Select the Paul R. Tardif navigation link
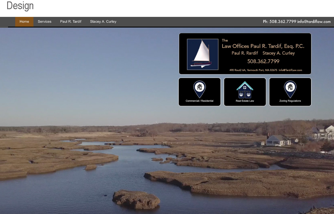 click(71, 21)
